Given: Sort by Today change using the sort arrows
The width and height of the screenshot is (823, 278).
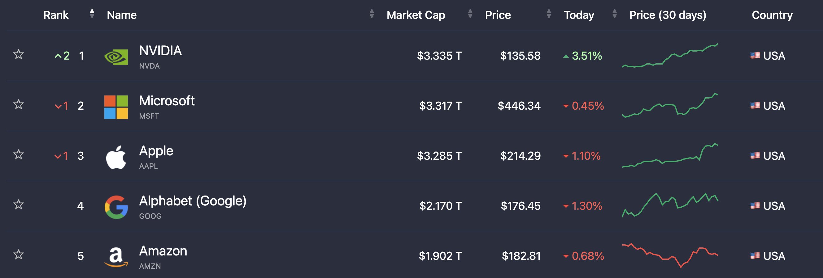Looking at the screenshot, I should coord(614,14).
